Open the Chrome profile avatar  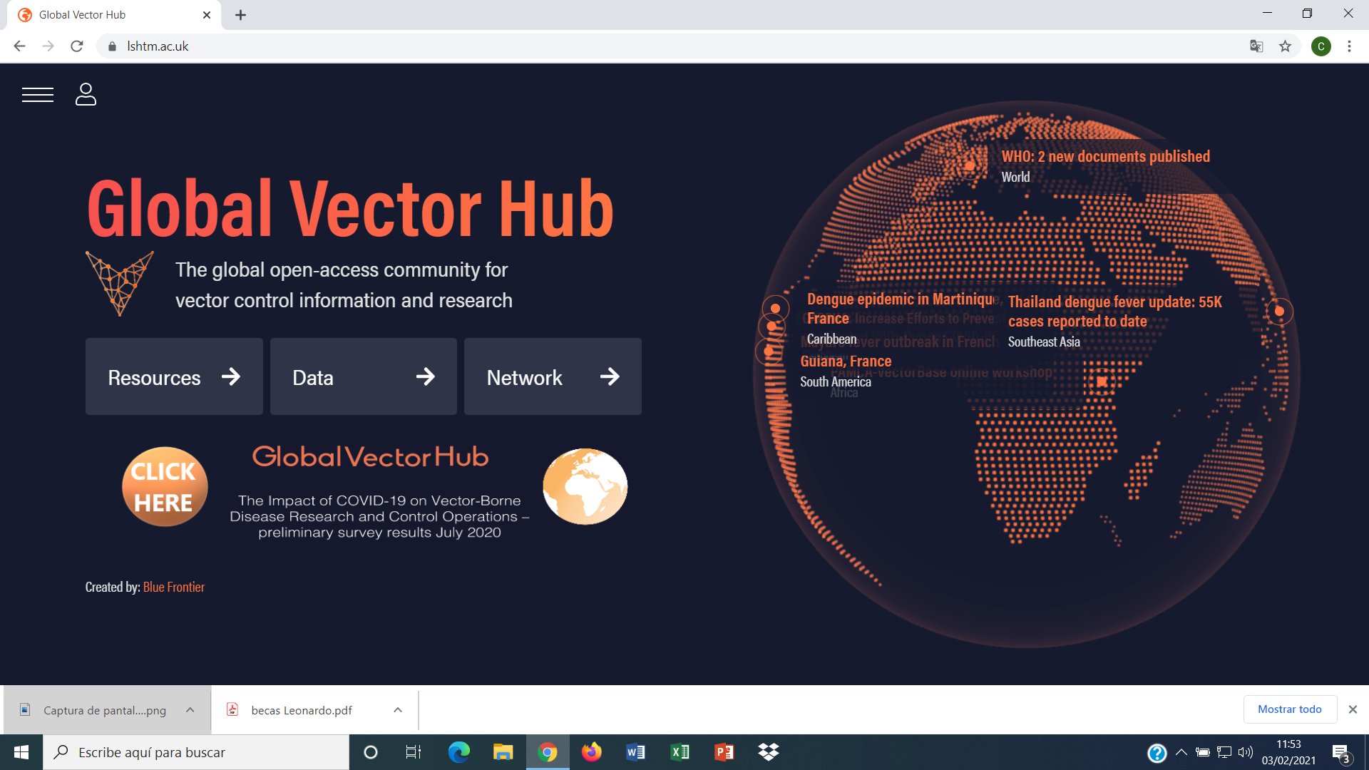(x=1321, y=46)
